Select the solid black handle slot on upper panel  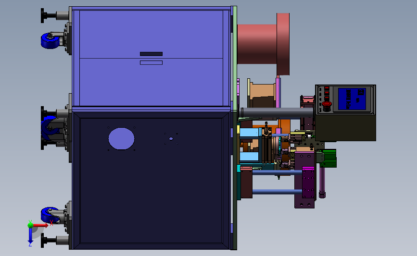(x=151, y=54)
